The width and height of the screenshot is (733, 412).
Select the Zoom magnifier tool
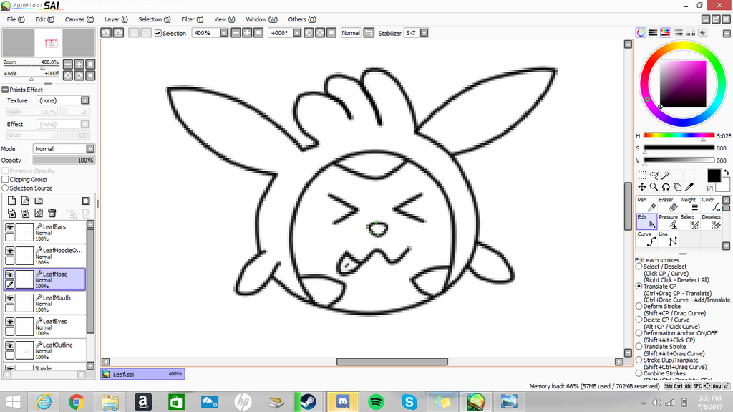pyautogui.click(x=654, y=187)
